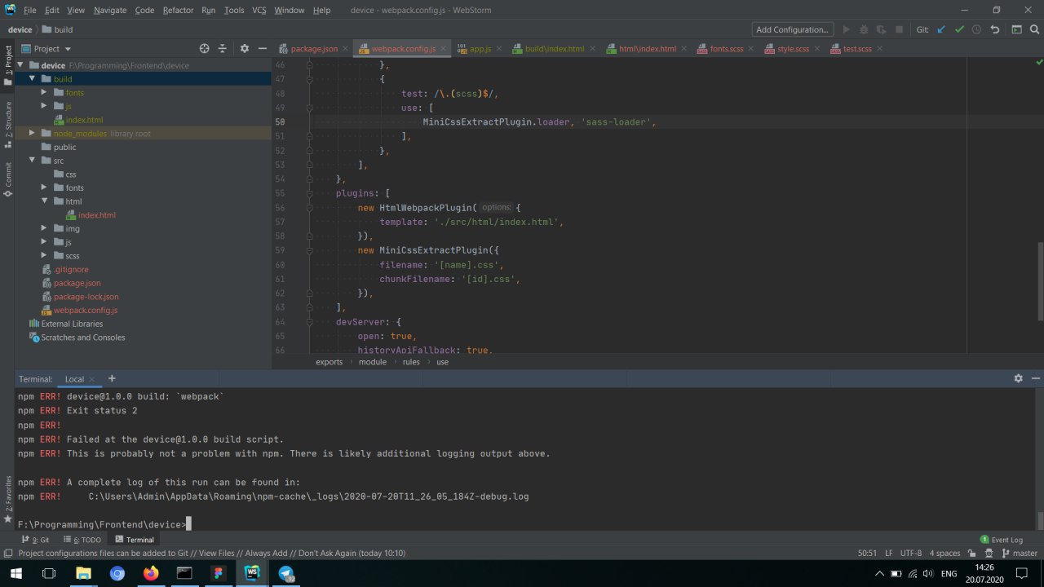
Task: Open the Event Log
Action: (1002, 540)
